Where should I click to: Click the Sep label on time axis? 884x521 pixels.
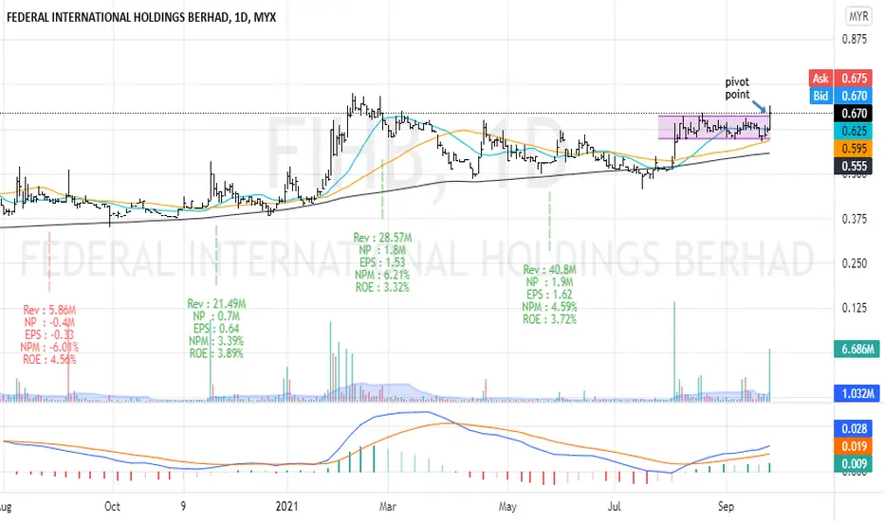pos(727,507)
